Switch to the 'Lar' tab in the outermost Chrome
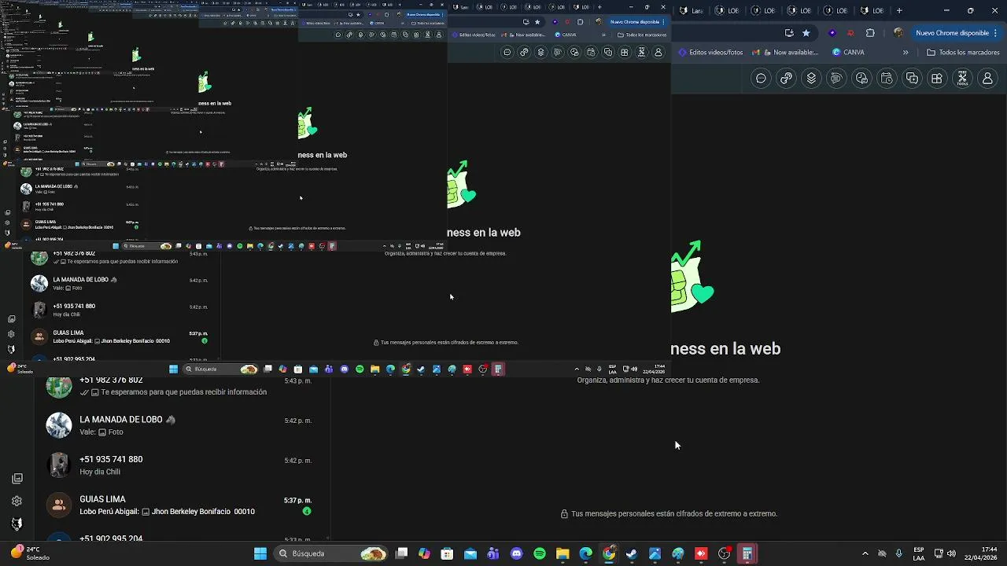The image size is (1007, 566). (691, 10)
